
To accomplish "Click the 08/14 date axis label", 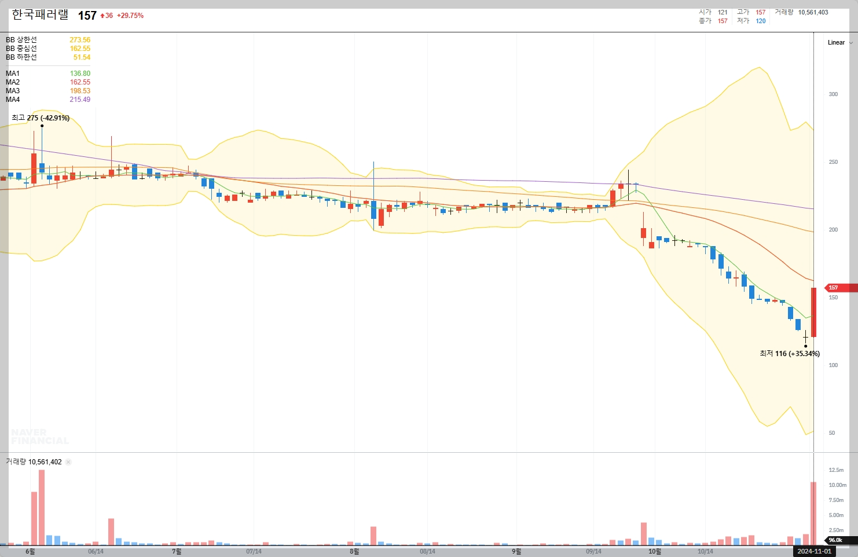I will pyautogui.click(x=427, y=552).
